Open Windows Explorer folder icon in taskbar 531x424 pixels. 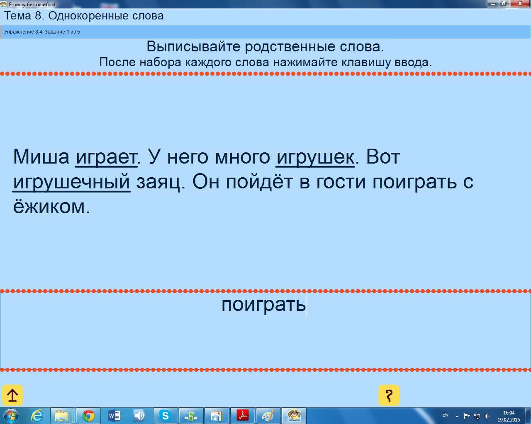(62, 416)
